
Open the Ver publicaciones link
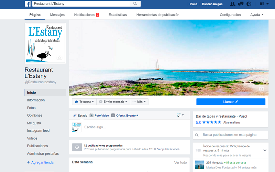tap(168, 149)
